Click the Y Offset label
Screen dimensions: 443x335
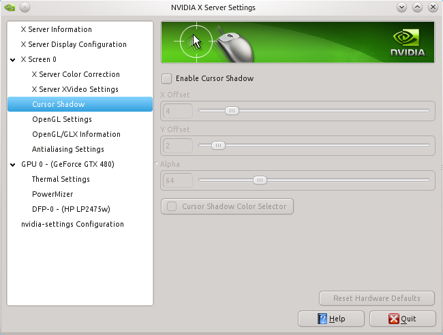[175, 129]
